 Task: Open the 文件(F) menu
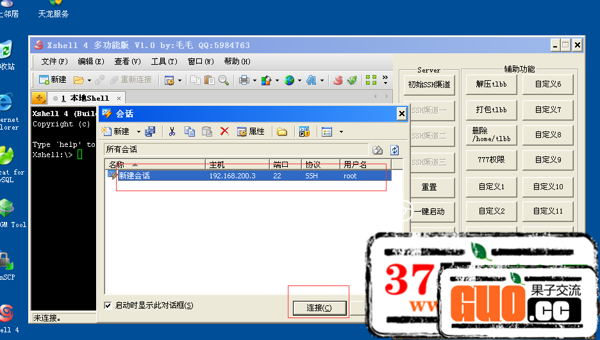(x=54, y=62)
